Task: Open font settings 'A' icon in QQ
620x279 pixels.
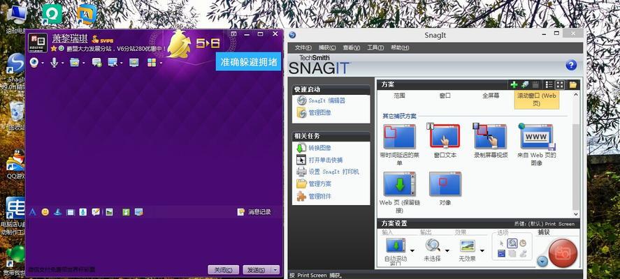Action: coord(32,212)
